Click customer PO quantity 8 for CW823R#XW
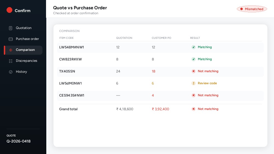Viewport: 274px width, 154px height. pos(153,59)
